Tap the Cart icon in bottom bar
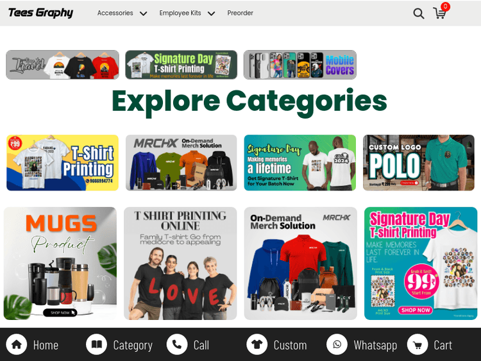This screenshot has height=361, width=481. (x=418, y=344)
